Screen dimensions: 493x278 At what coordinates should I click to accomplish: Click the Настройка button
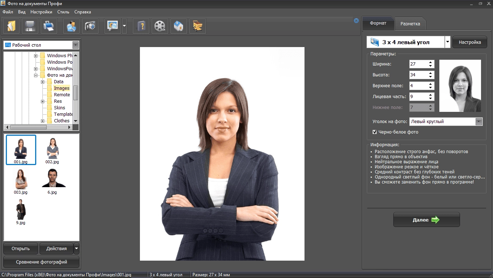[470, 42]
